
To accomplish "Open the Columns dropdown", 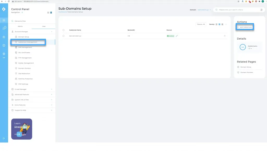I will pos(200,24).
